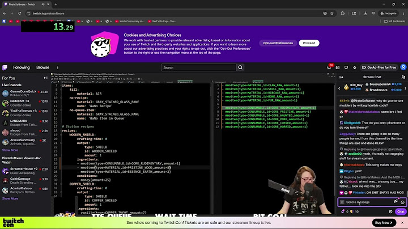The height and width of the screenshot is (229, 408).
Task: Click the Search input field
Action: pos(198,67)
